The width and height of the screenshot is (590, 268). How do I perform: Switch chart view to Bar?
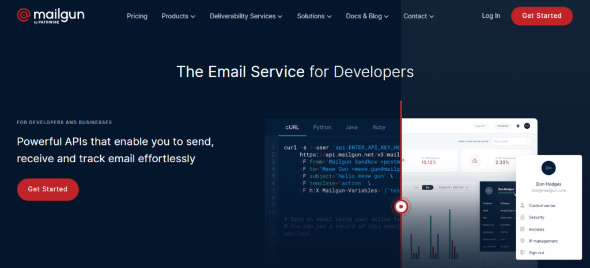point(428,187)
